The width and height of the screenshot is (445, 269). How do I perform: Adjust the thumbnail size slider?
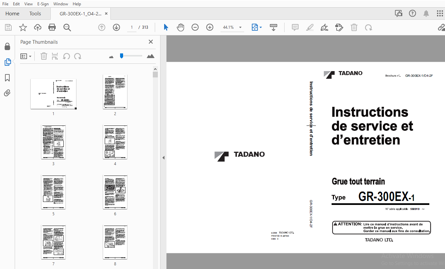pos(122,56)
